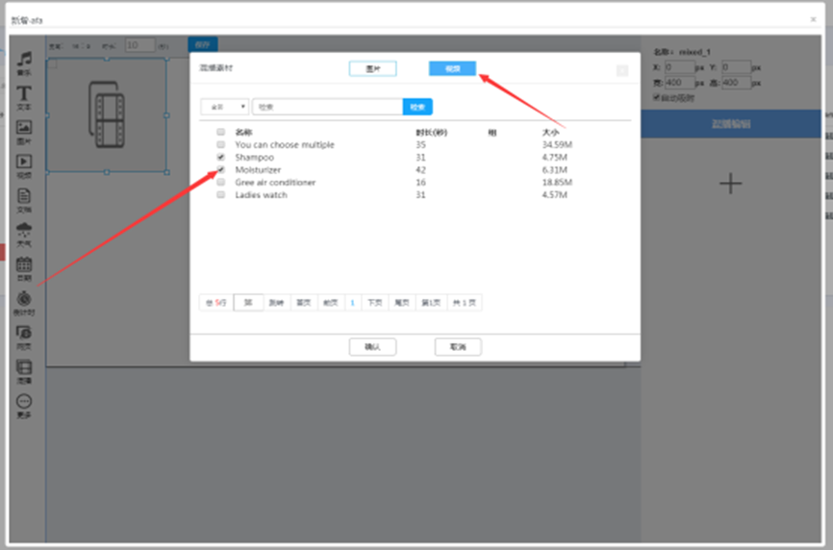This screenshot has height=550, width=833.
Task: Uncheck the Shampoo video checkbox
Action: tap(221, 157)
